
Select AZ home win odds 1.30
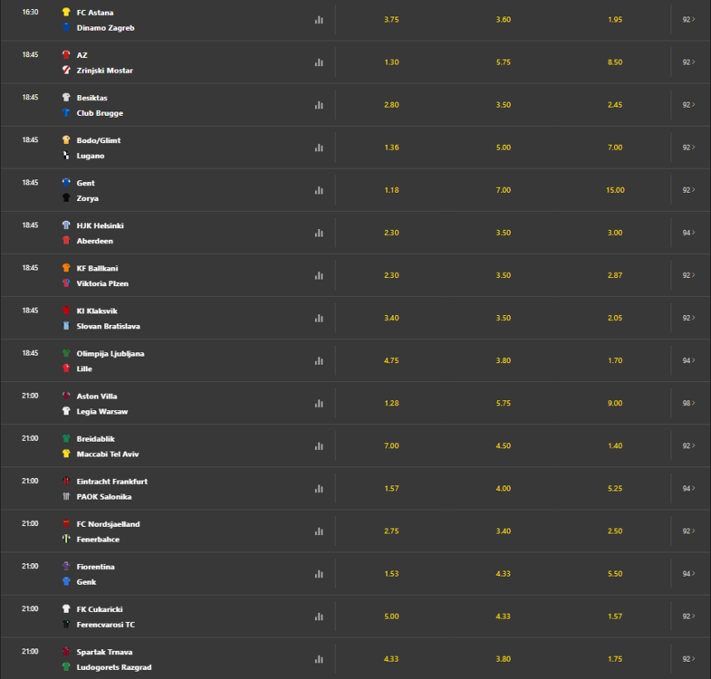[x=391, y=62]
